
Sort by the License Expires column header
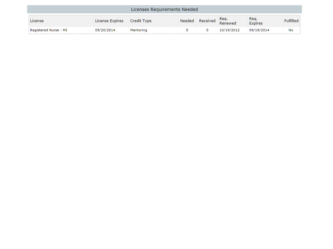coord(109,21)
